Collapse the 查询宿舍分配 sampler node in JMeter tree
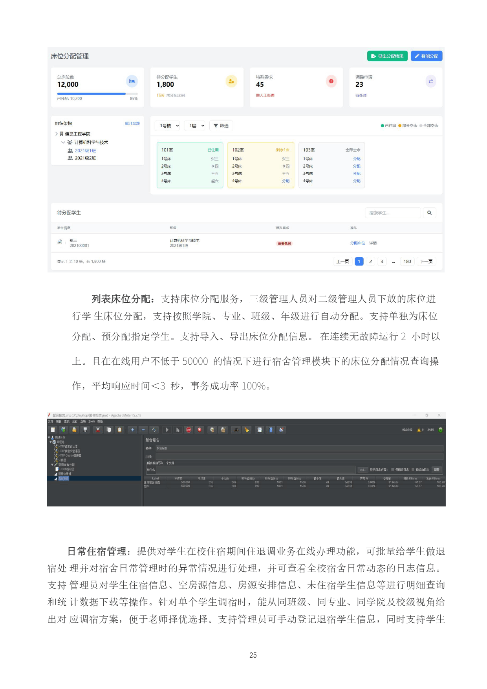487x689 pixels. click(52, 465)
